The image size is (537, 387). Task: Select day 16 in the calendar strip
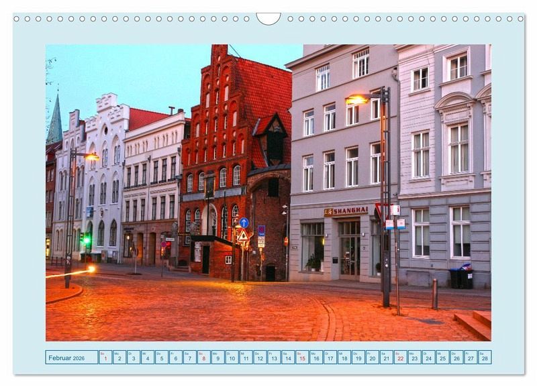coord(316,357)
